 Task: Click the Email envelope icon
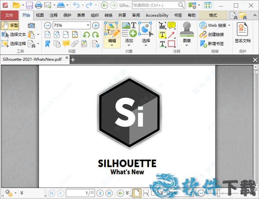(47, 5)
